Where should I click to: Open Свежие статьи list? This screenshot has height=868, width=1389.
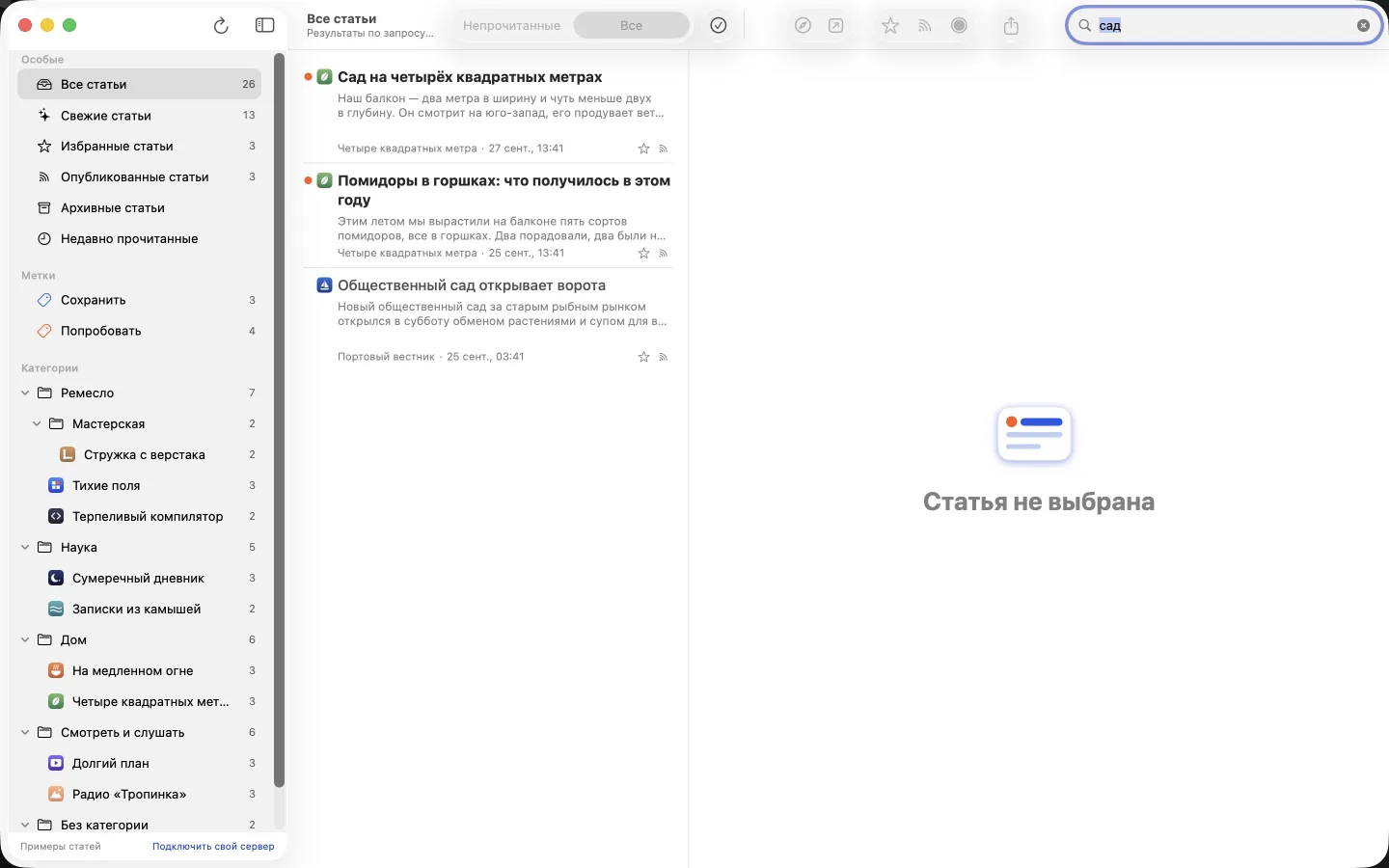139,116
